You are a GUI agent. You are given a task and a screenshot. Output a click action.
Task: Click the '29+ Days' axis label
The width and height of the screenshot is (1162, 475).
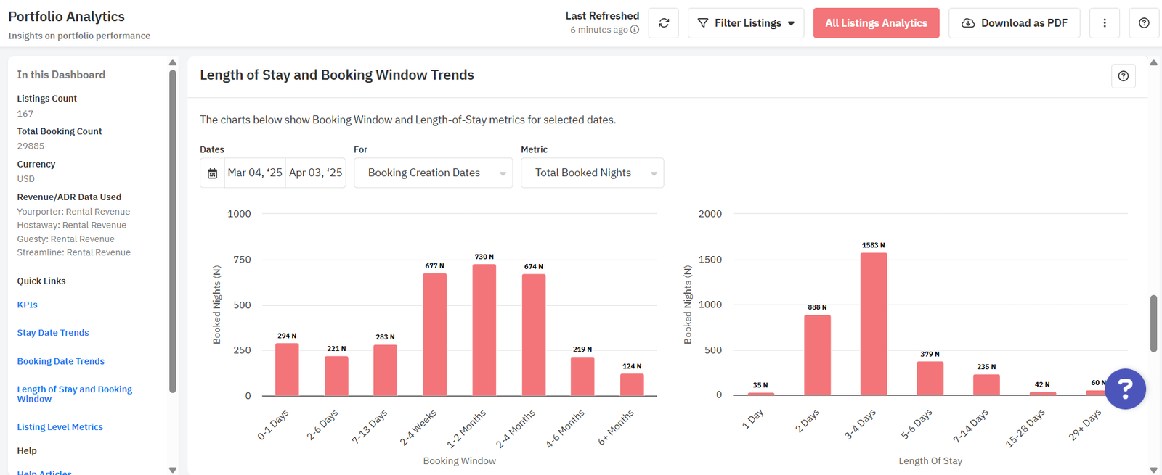(1085, 425)
